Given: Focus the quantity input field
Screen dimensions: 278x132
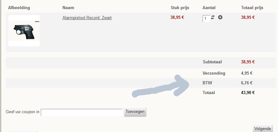Looking at the screenshot, I should coord(206,19).
